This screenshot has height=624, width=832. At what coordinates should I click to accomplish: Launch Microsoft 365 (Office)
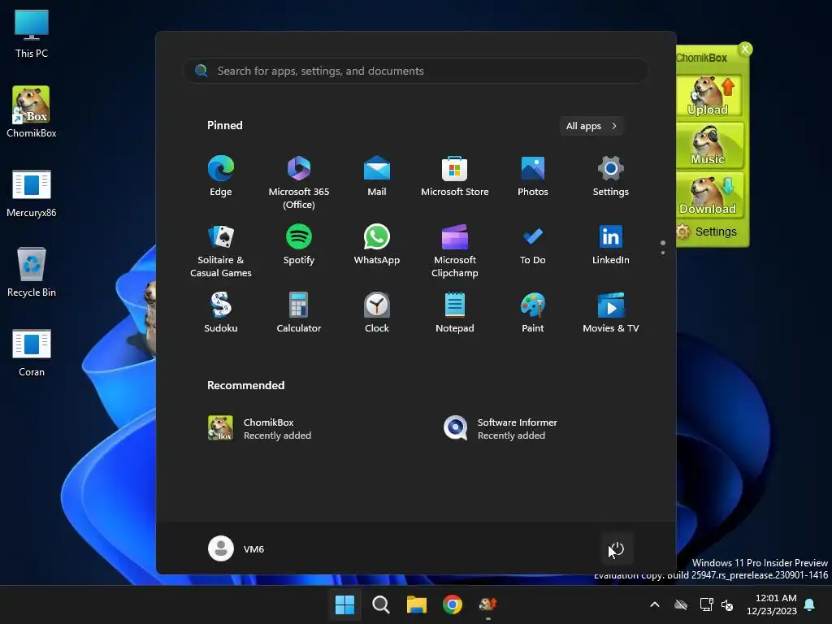tap(299, 182)
